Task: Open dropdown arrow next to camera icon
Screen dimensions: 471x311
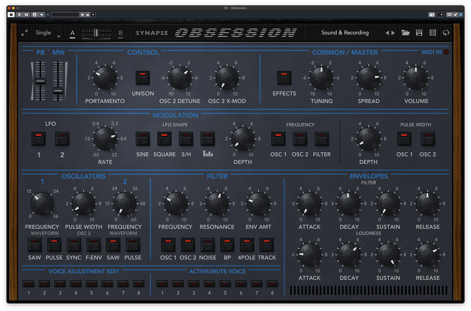Action: 441,14
